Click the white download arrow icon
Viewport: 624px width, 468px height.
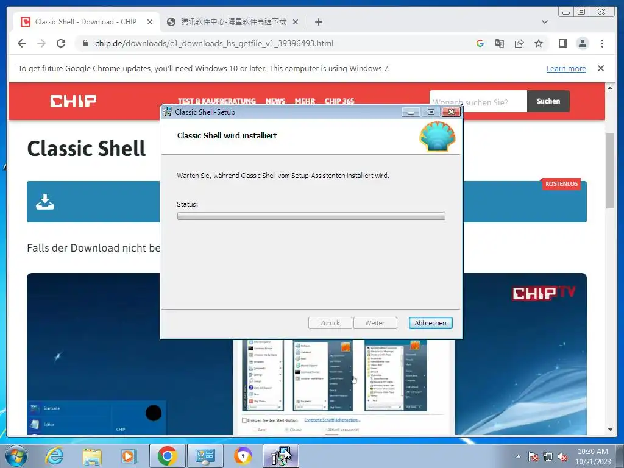click(x=45, y=202)
